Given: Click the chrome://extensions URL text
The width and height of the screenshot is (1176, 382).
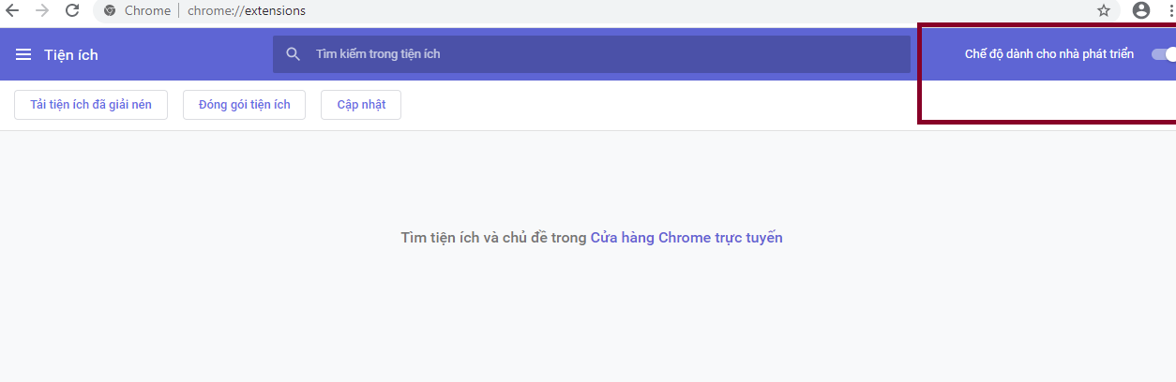Looking at the screenshot, I should (247, 11).
